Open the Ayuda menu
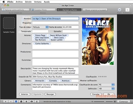 [47, 2]
